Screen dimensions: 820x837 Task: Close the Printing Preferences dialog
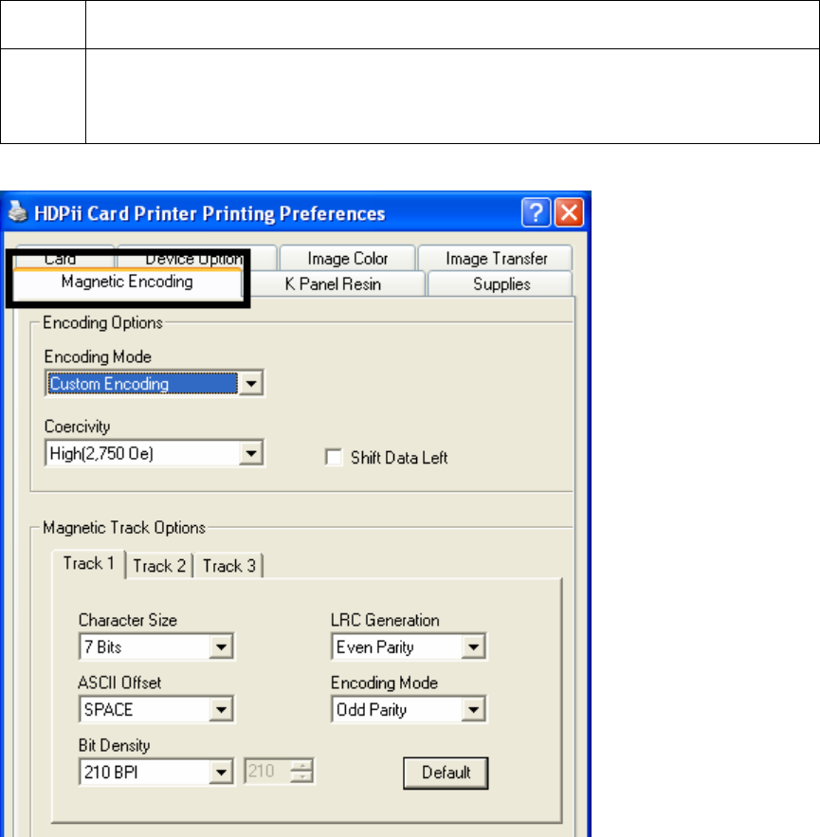point(569,212)
